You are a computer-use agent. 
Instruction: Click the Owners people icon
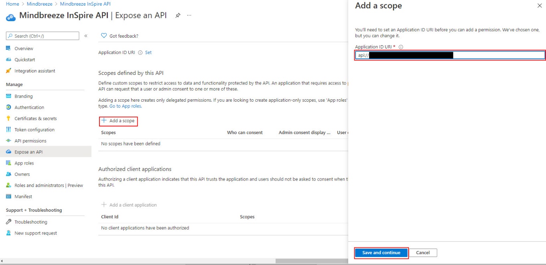coord(8,174)
